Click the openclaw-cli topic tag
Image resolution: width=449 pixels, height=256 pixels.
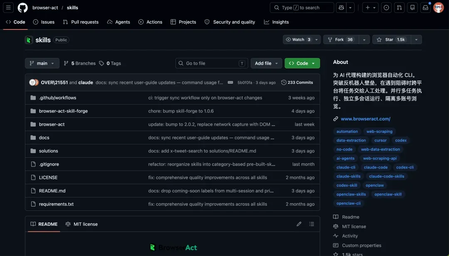[348, 203]
